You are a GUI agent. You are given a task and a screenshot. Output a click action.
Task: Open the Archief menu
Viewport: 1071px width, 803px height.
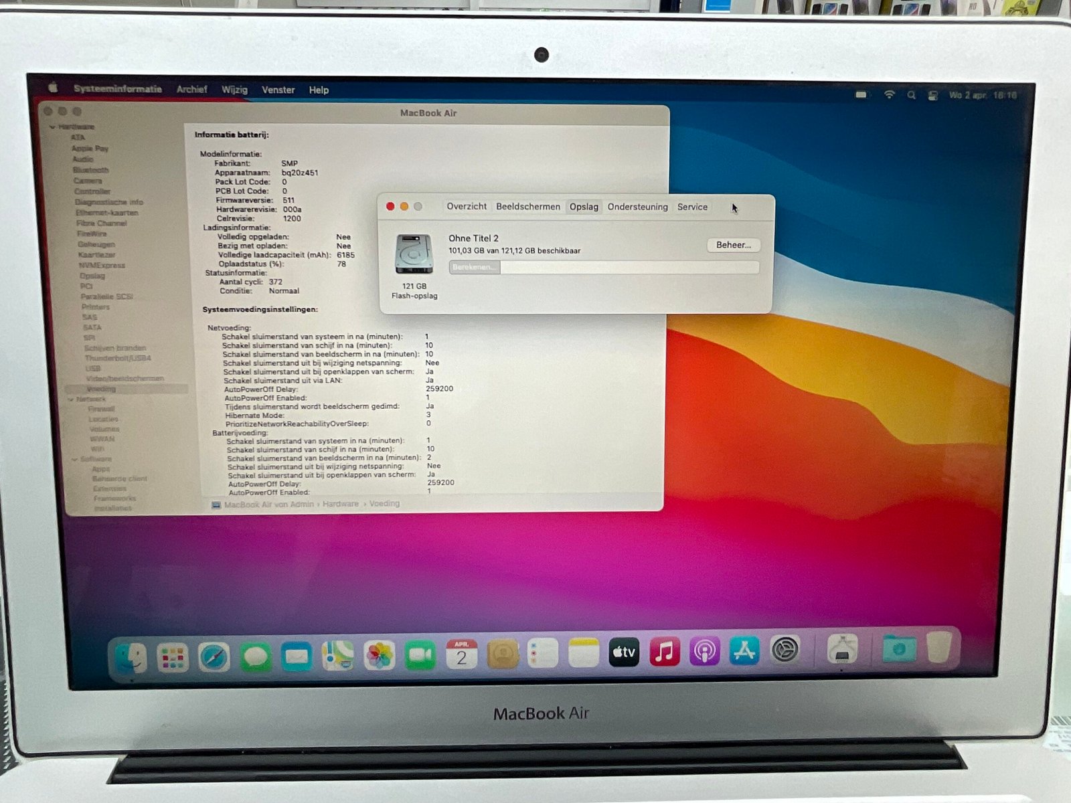click(x=191, y=89)
